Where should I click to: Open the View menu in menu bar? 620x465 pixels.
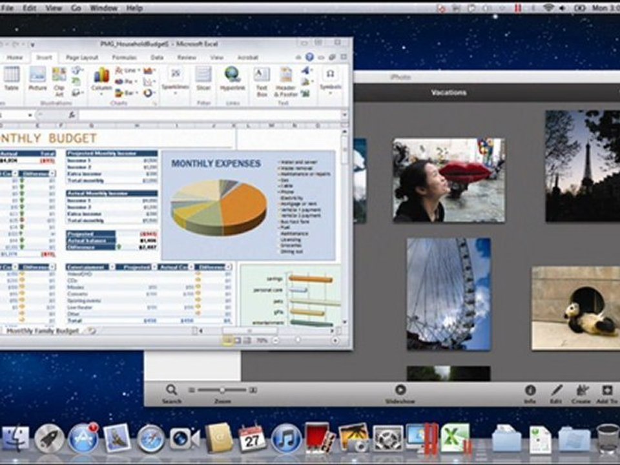pos(53,8)
